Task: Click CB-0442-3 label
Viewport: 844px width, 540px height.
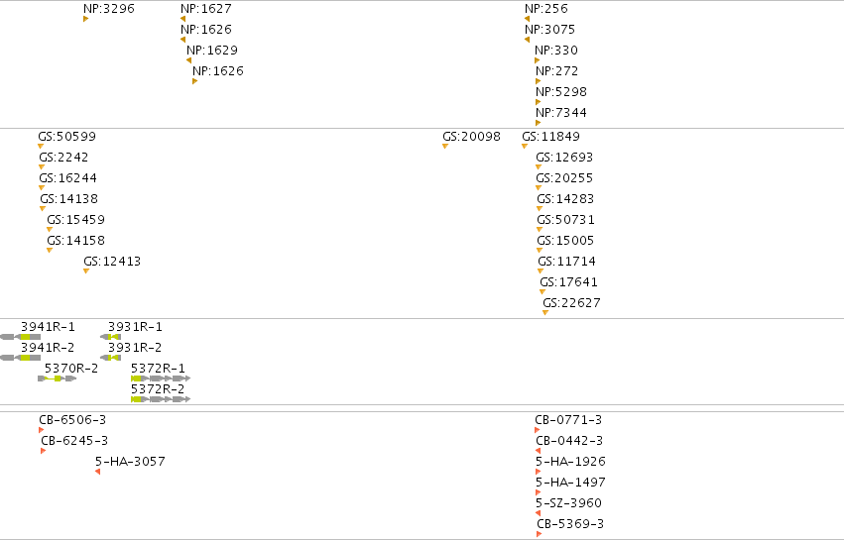Action: [x=569, y=441]
